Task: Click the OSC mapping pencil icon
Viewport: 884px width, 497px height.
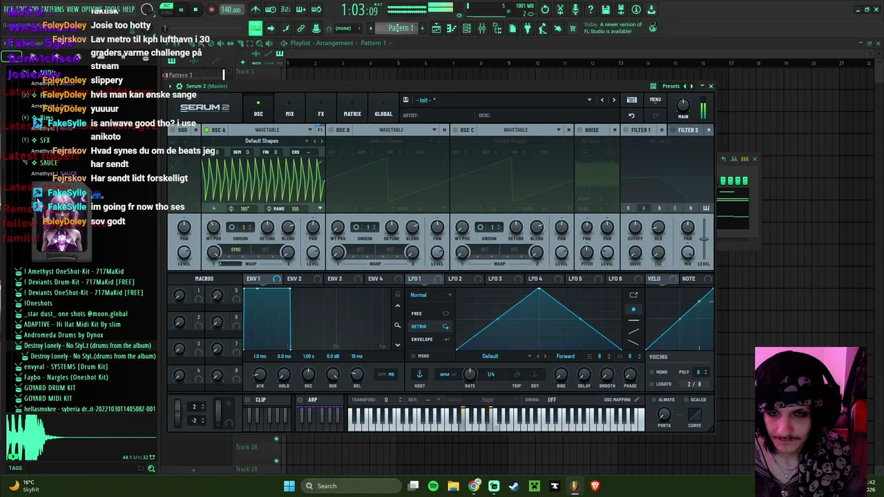Action: tap(636, 400)
